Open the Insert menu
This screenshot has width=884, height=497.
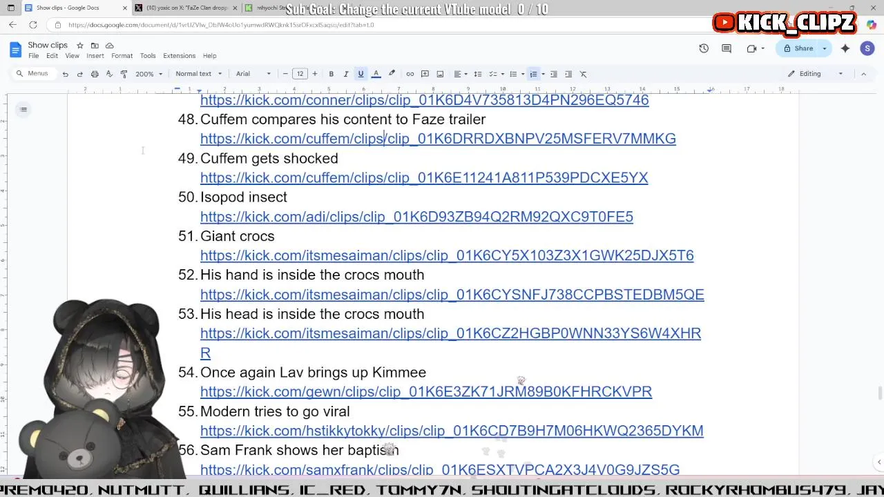[95, 56]
